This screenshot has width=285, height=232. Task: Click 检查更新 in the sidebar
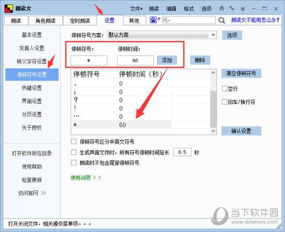(x=32, y=180)
